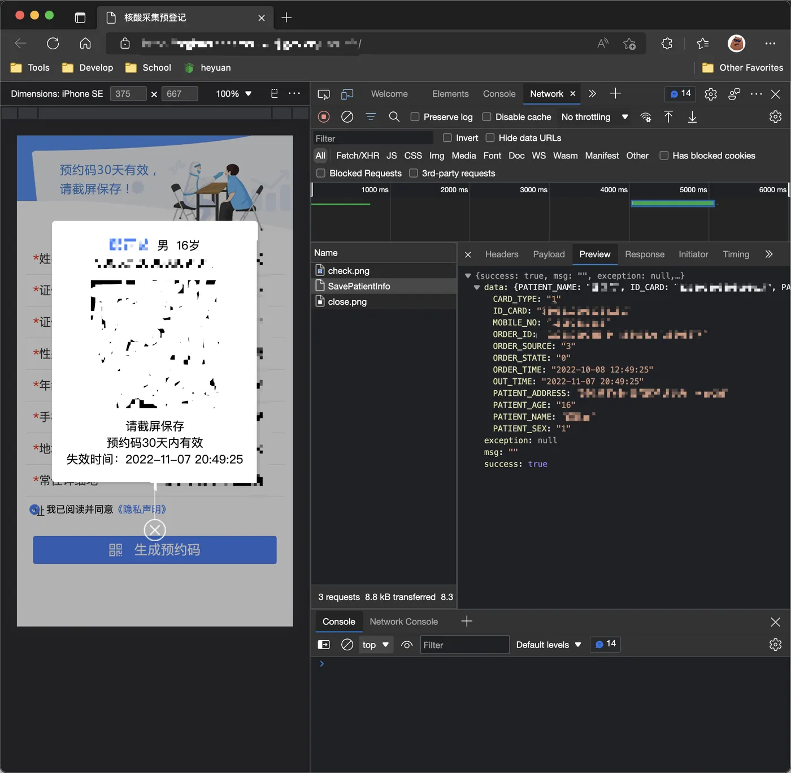
Task: Check Blocked Requests checkbox
Action: coord(321,173)
